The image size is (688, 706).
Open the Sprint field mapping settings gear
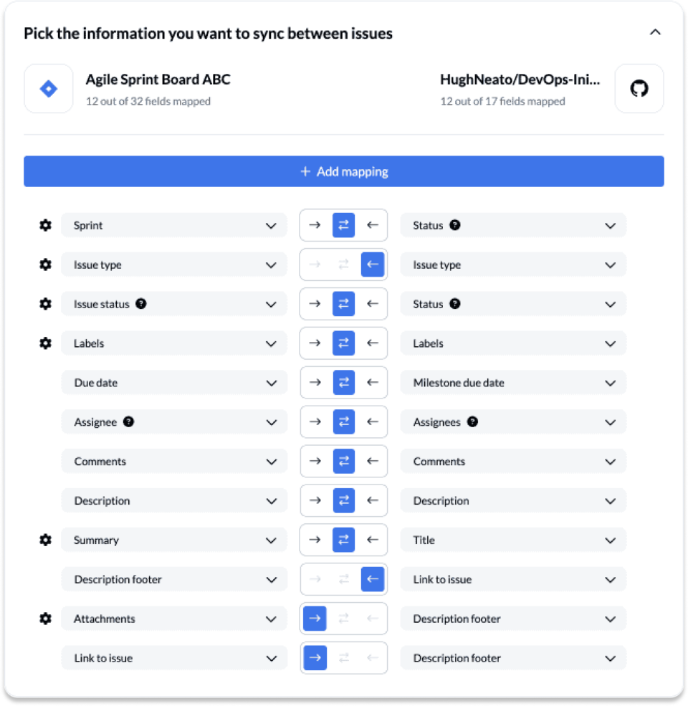click(x=45, y=224)
